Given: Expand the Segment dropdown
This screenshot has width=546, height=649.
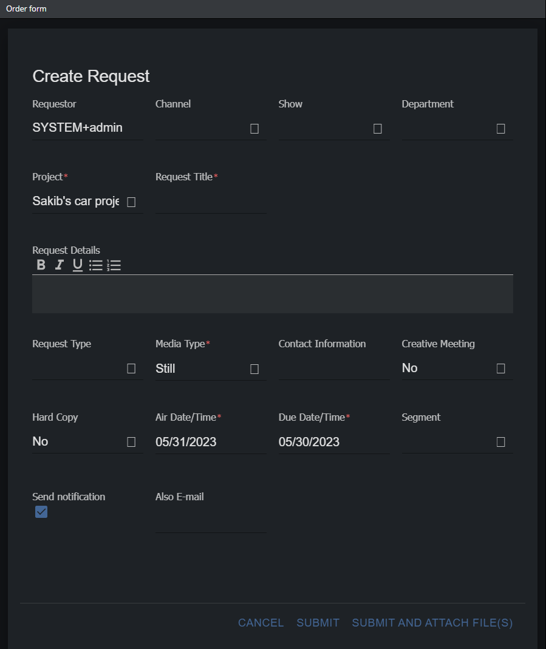Looking at the screenshot, I should (x=500, y=442).
